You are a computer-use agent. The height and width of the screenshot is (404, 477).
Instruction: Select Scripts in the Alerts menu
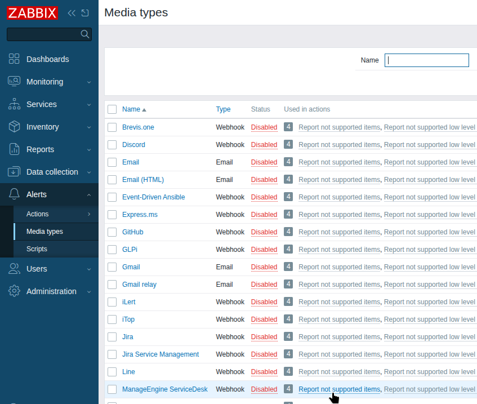tap(37, 248)
